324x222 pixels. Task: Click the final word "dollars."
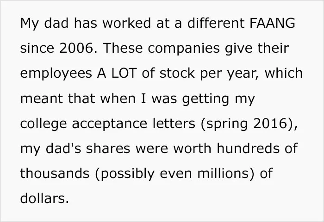(44, 198)
